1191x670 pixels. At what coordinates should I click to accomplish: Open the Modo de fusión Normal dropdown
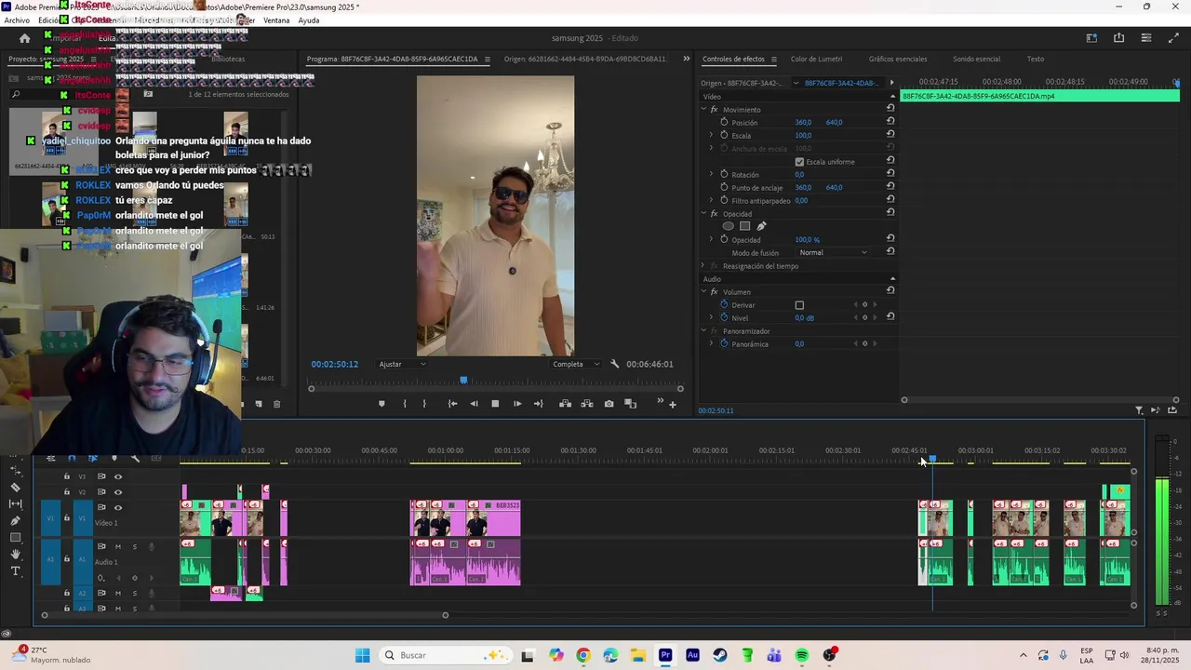point(834,252)
